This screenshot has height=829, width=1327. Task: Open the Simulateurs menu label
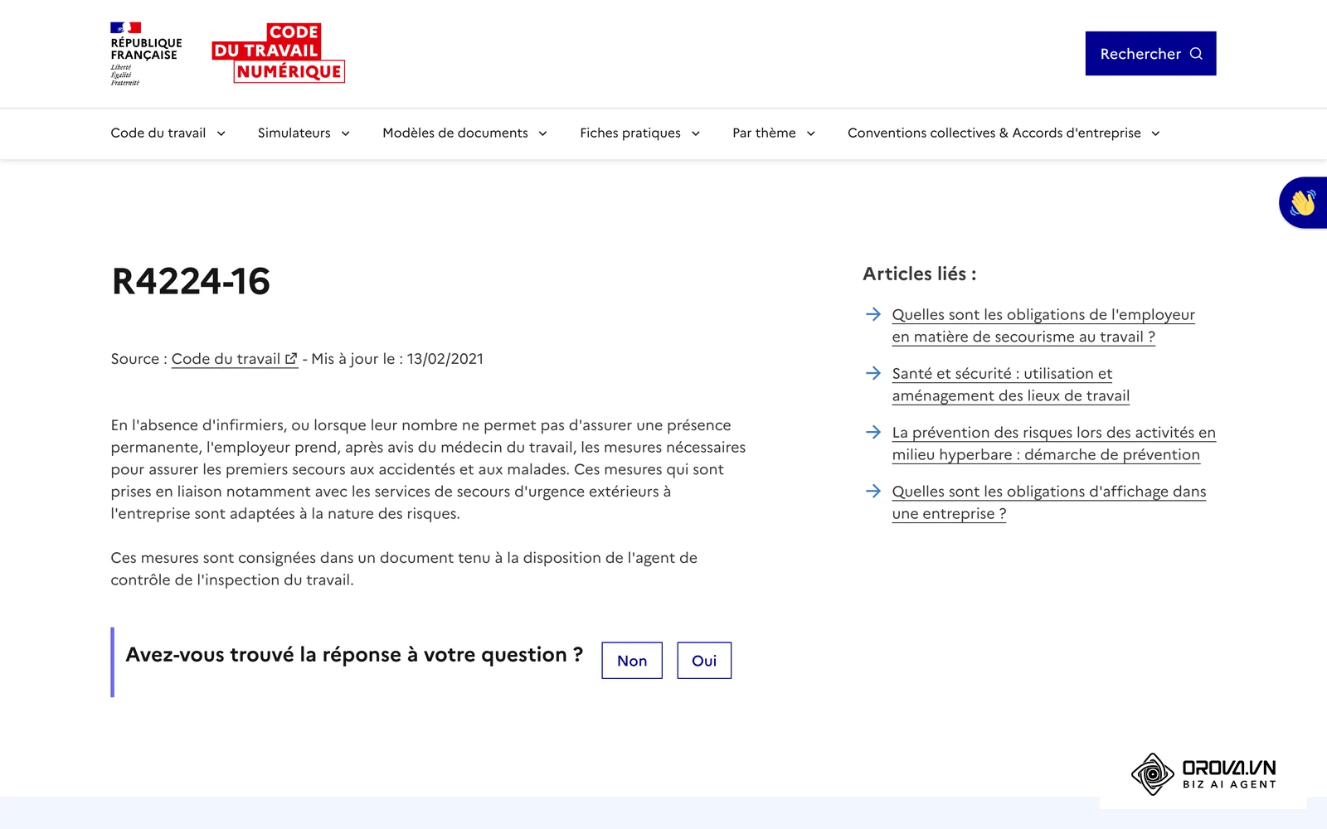(294, 133)
